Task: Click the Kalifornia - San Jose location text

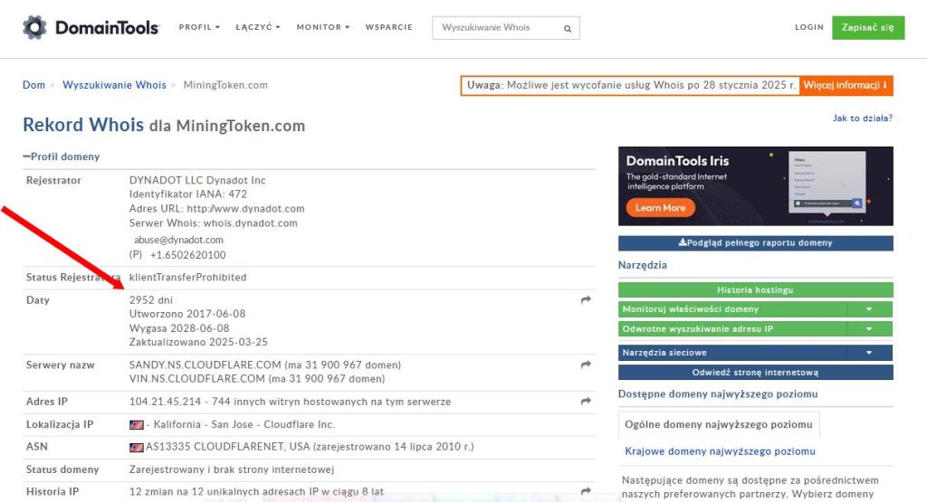Action: tap(204, 424)
